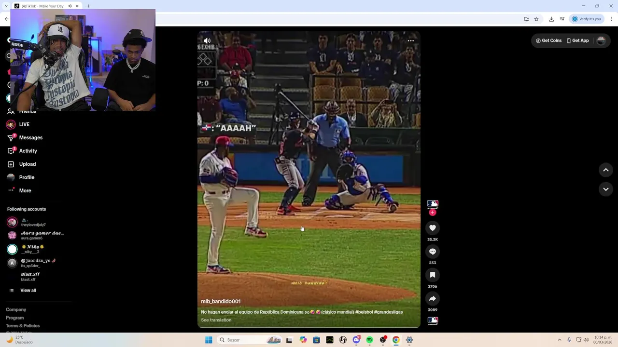
Task: Click the Get Coins button
Action: point(548,41)
